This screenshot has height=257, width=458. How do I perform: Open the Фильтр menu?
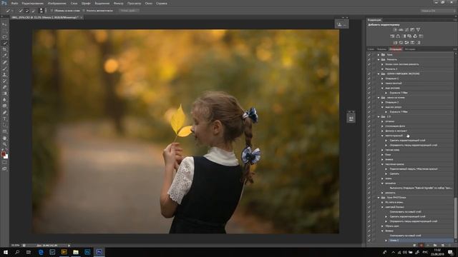click(118, 4)
